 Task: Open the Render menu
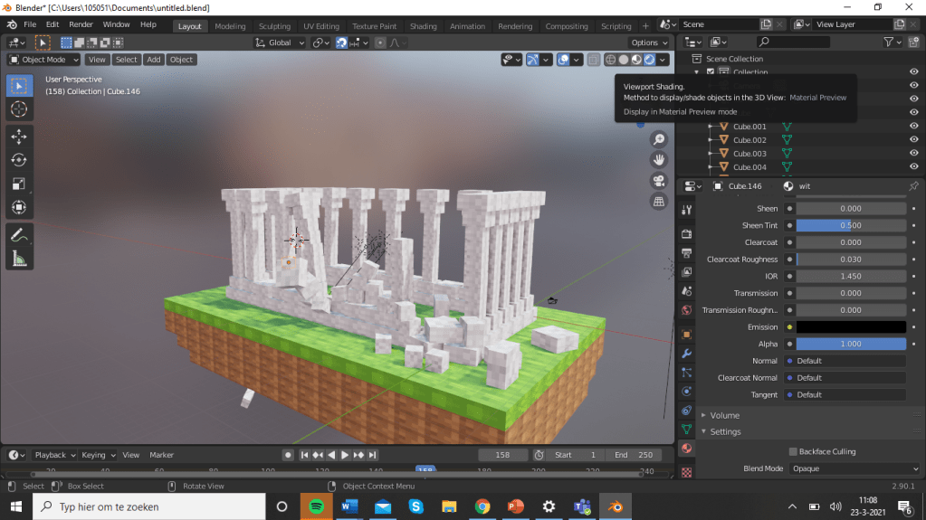pyautogui.click(x=81, y=24)
